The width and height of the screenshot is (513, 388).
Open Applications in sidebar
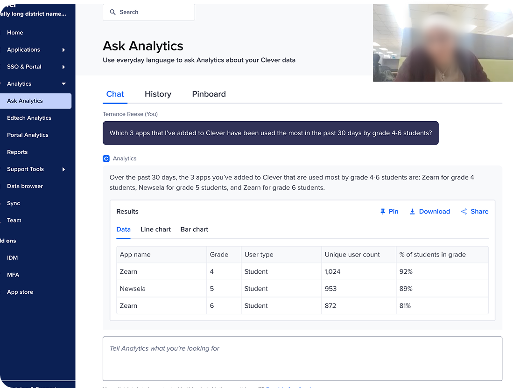click(x=23, y=50)
